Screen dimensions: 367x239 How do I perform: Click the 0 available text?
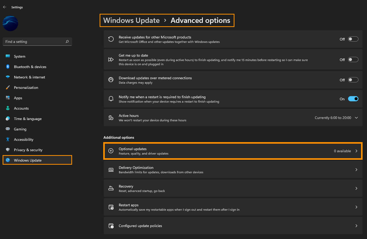click(342, 151)
